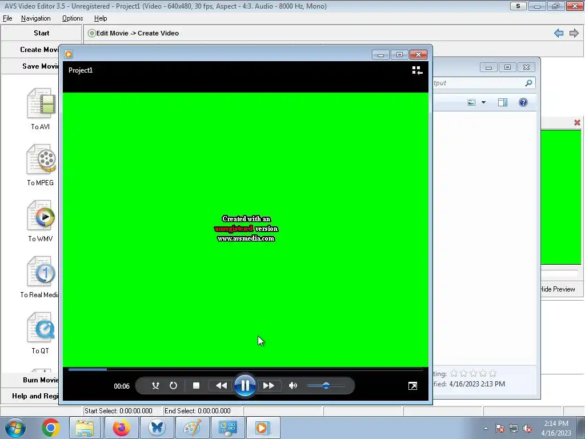The width and height of the screenshot is (585, 439).
Task: Click the Action Center flag icon
Action: 500,428
